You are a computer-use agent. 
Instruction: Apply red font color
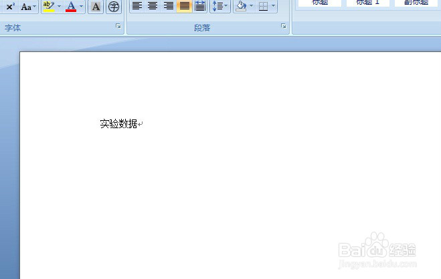point(71,7)
